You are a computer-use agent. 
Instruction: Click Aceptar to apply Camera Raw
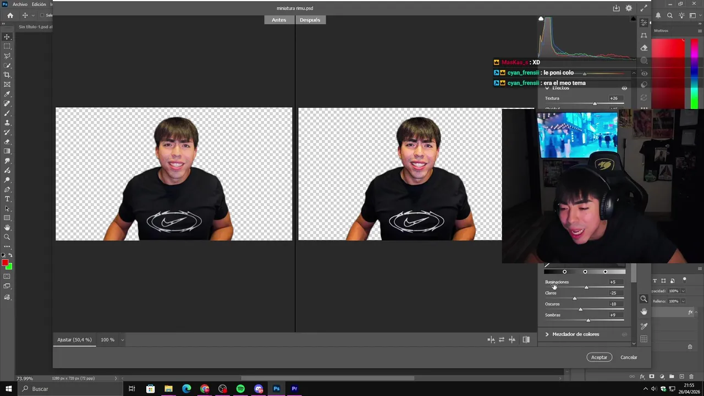point(599,358)
